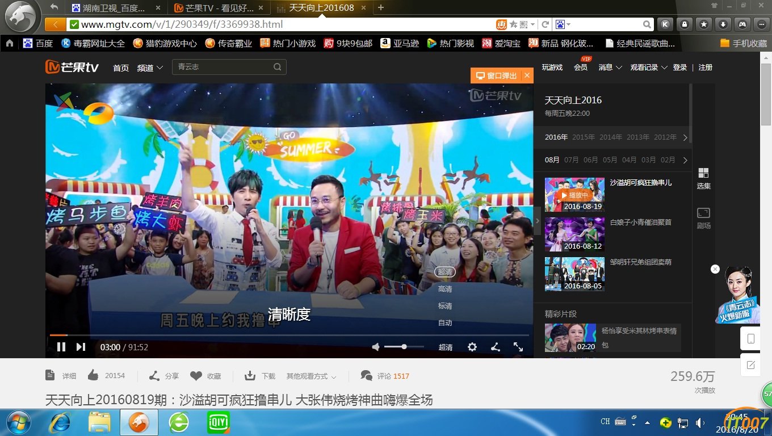Click the feedback edit floating icon
This screenshot has height=436, width=772.
click(x=750, y=365)
